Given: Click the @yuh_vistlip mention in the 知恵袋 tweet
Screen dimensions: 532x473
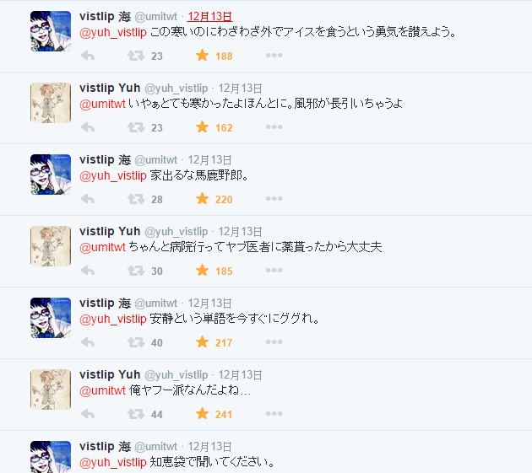Looking at the screenshot, I should point(113,462).
